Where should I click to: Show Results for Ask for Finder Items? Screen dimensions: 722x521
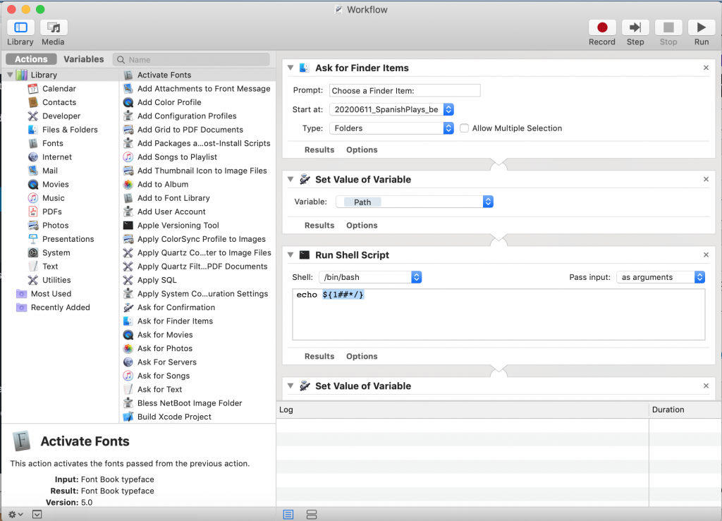click(319, 149)
